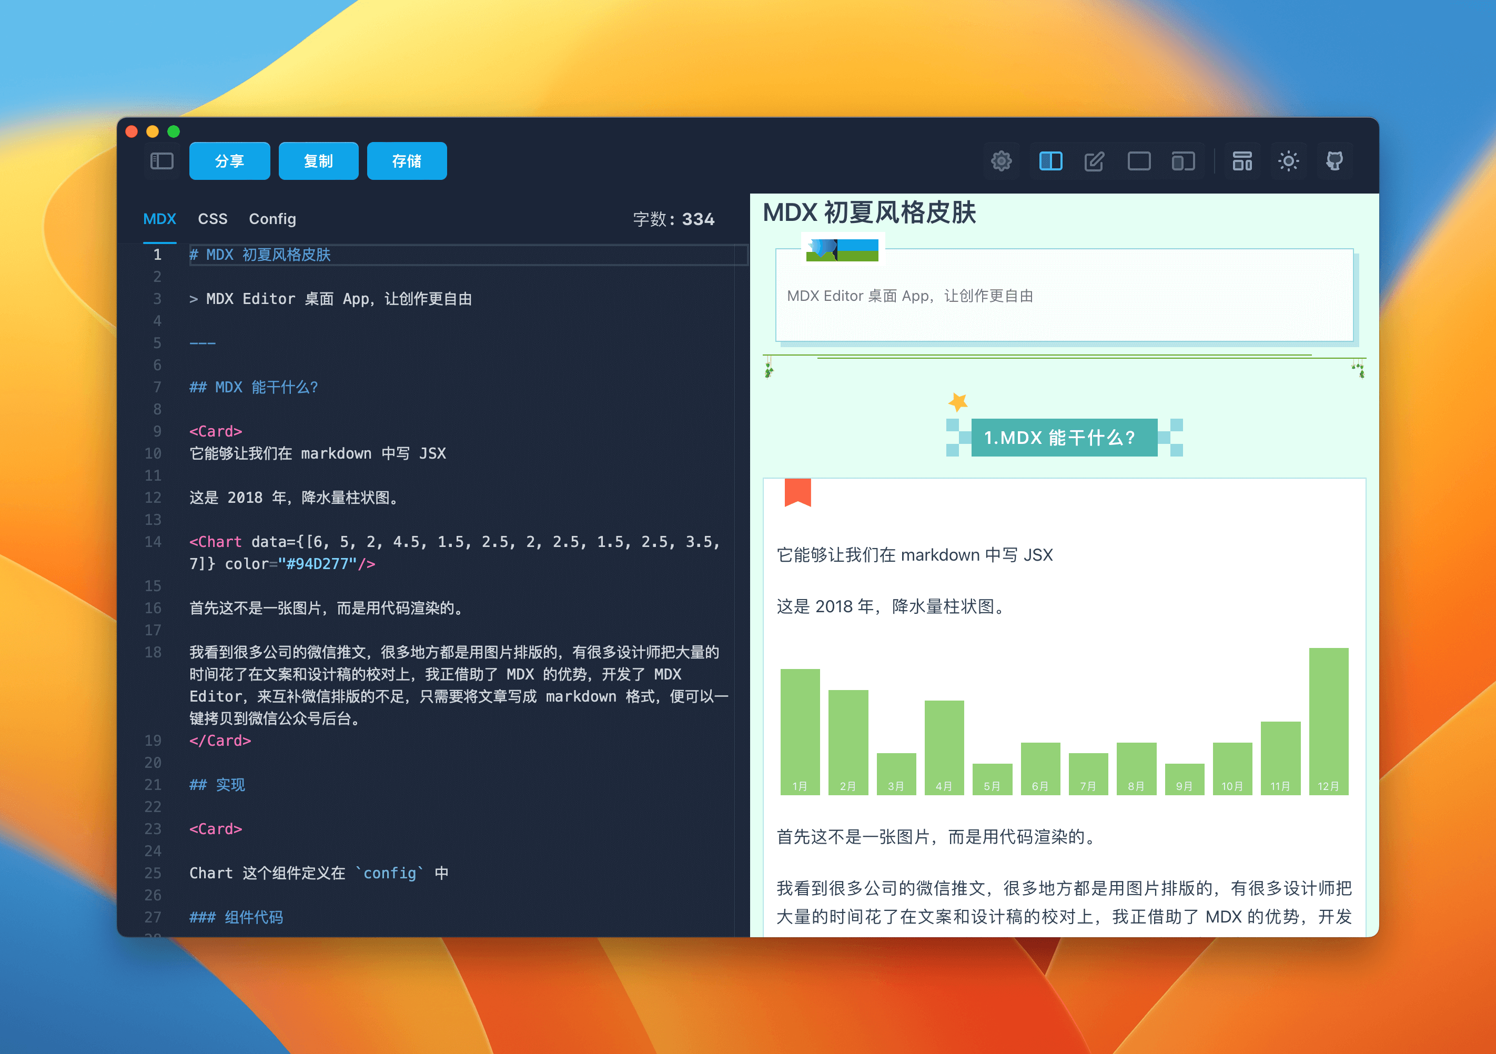Click the blockquote line 'MDX Editor 桌面 App'
The width and height of the screenshot is (1496, 1054).
pyautogui.click(x=330, y=299)
